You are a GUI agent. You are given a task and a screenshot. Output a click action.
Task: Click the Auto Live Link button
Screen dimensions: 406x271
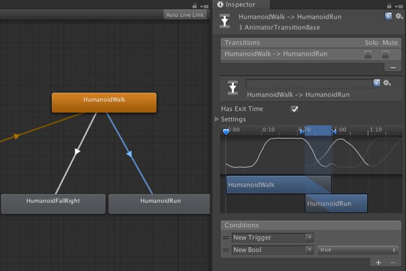tap(184, 15)
